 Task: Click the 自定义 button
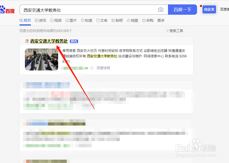pyautogui.click(x=209, y=10)
